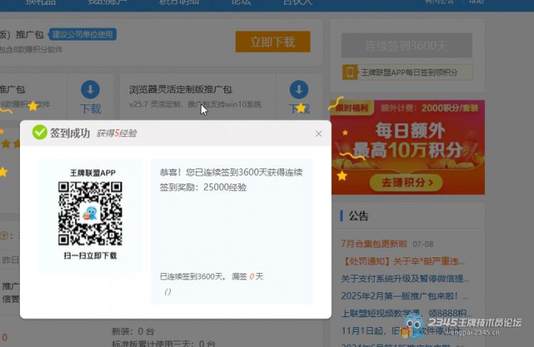
Task: Open announcement 7月合集包更新啦
Action: pyautogui.click(x=375, y=244)
